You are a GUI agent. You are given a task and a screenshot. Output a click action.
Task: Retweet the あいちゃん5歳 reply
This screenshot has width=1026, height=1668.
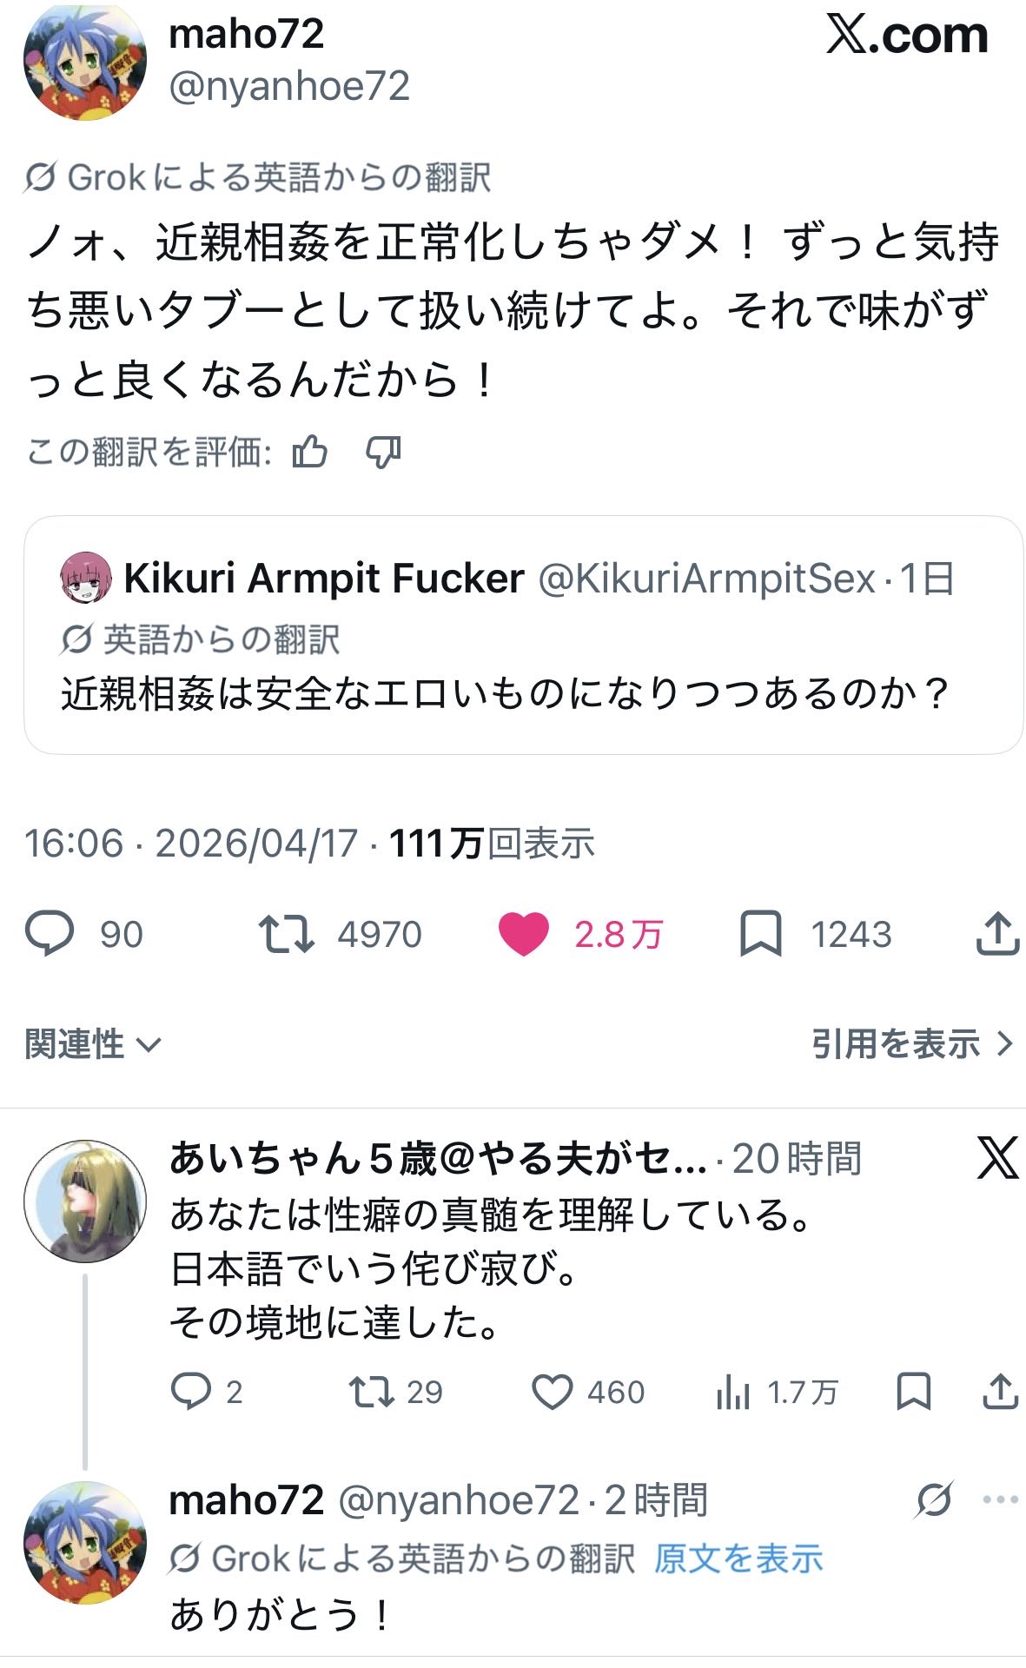click(369, 1393)
